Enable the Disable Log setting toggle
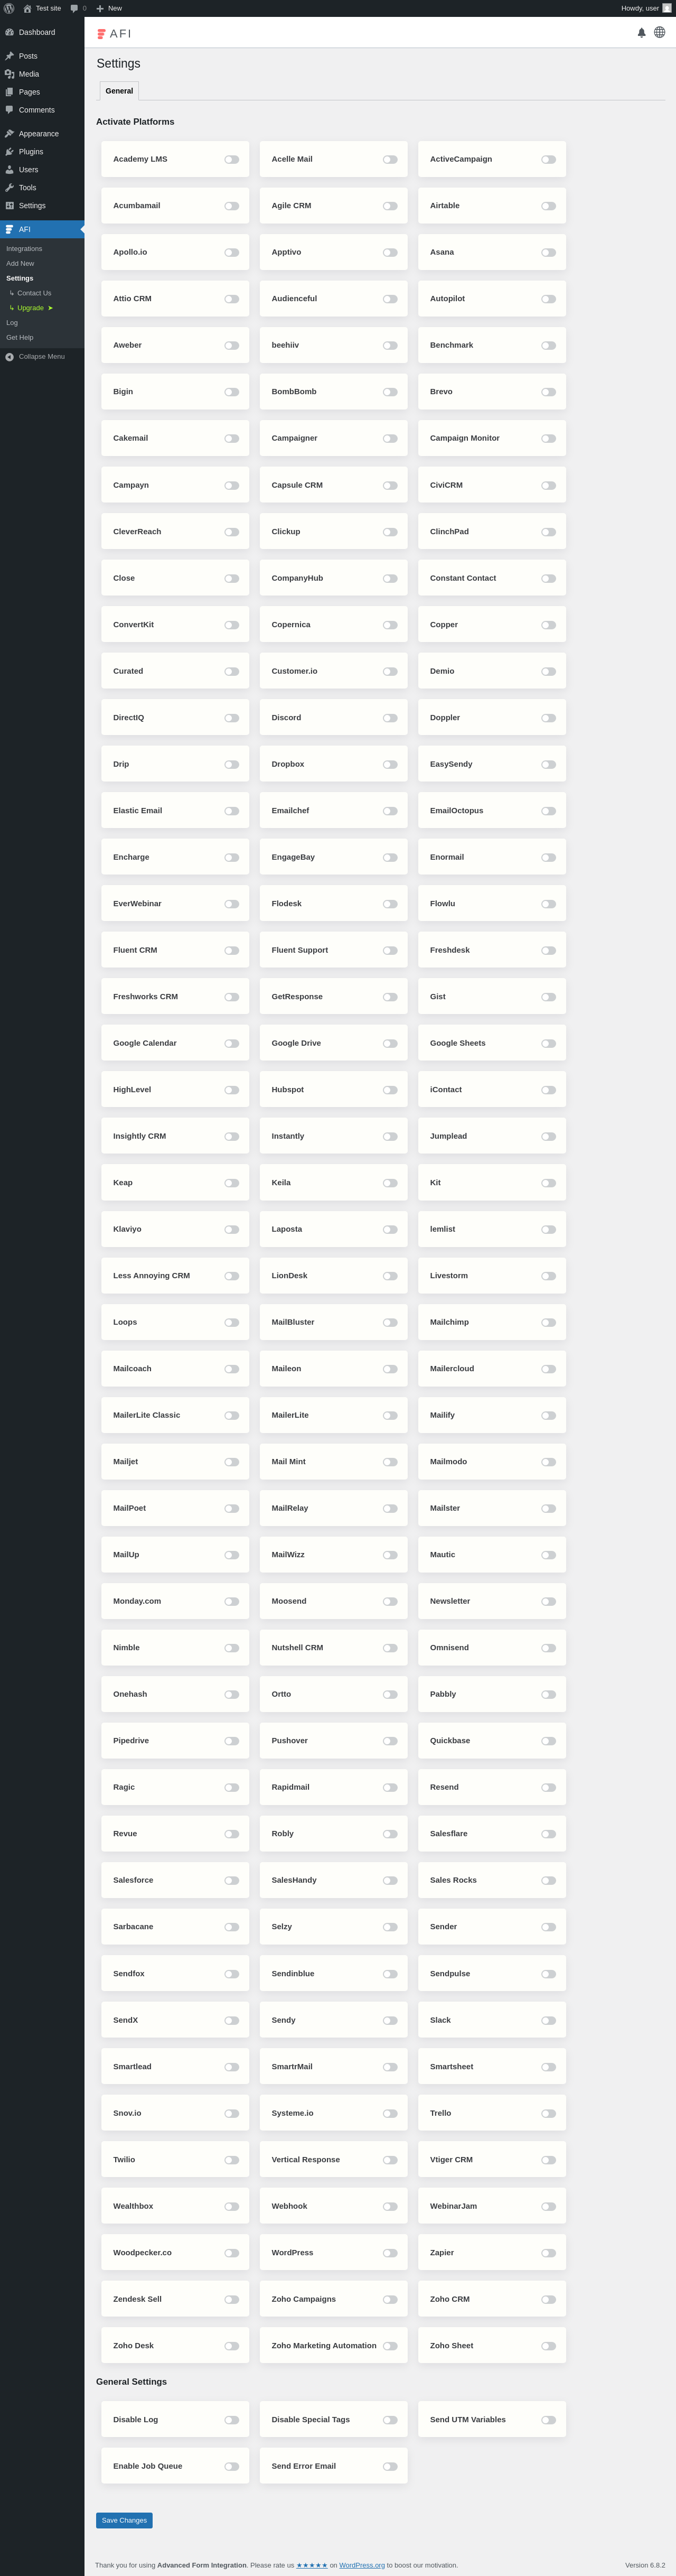Screen dimensions: 676x2576 232,2421
